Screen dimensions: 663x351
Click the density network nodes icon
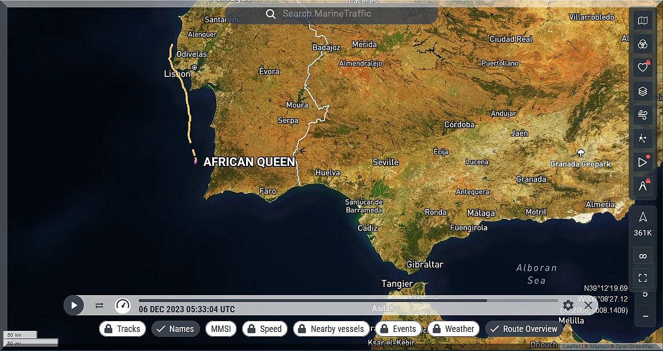[642, 139]
